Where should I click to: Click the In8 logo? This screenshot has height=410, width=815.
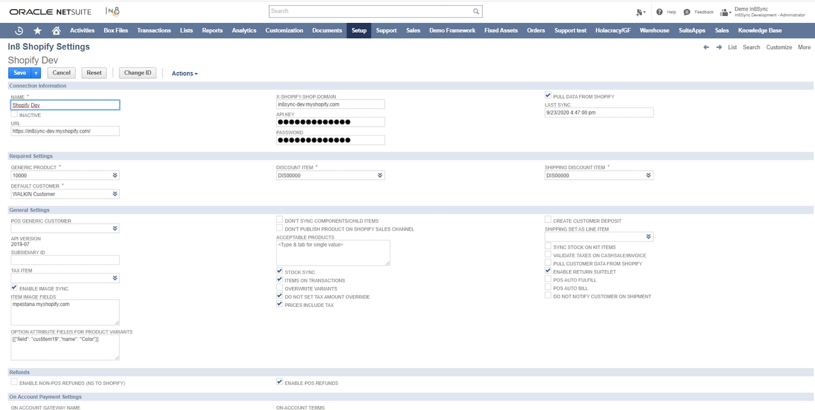[112, 11]
